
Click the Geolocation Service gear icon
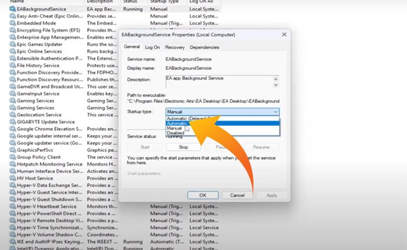(x=12, y=115)
